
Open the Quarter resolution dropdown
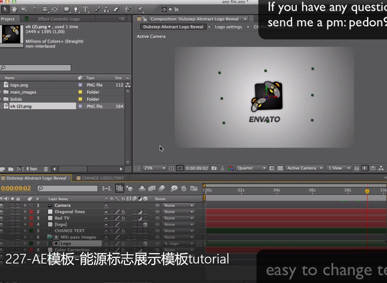click(x=251, y=168)
